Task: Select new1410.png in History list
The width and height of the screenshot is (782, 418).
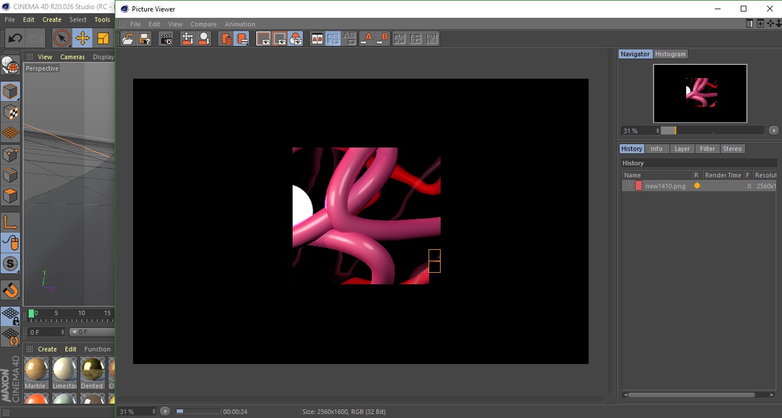Action: coord(665,186)
